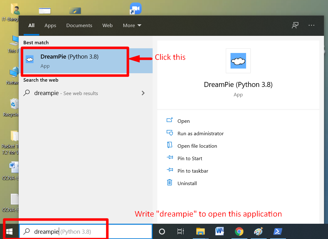This screenshot has width=328, height=239.
Task: Open the ellipsis options menu
Action: 311,25
